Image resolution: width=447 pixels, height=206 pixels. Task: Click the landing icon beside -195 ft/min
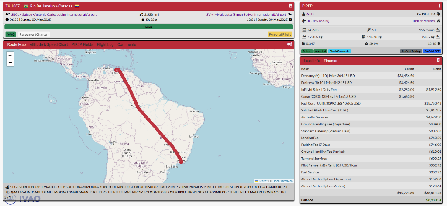click(439, 30)
